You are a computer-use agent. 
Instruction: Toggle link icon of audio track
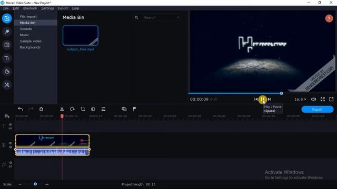pyautogui.click(x=11, y=166)
